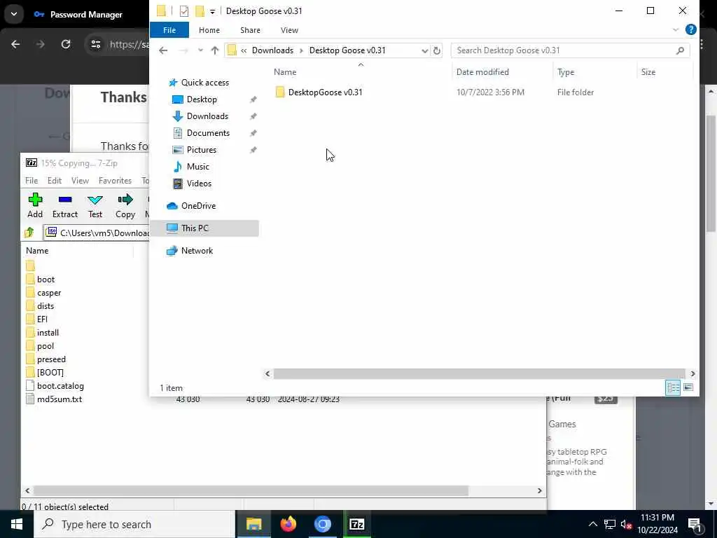Open the View ribbon tab in Explorer
This screenshot has height=538, width=717.
click(289, 29)
